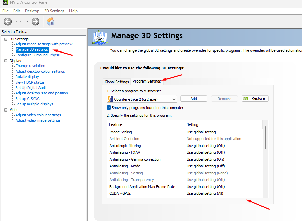Open the Anisotropic filtering setting value
Screen dimensions: 302x221
(206, 146)
